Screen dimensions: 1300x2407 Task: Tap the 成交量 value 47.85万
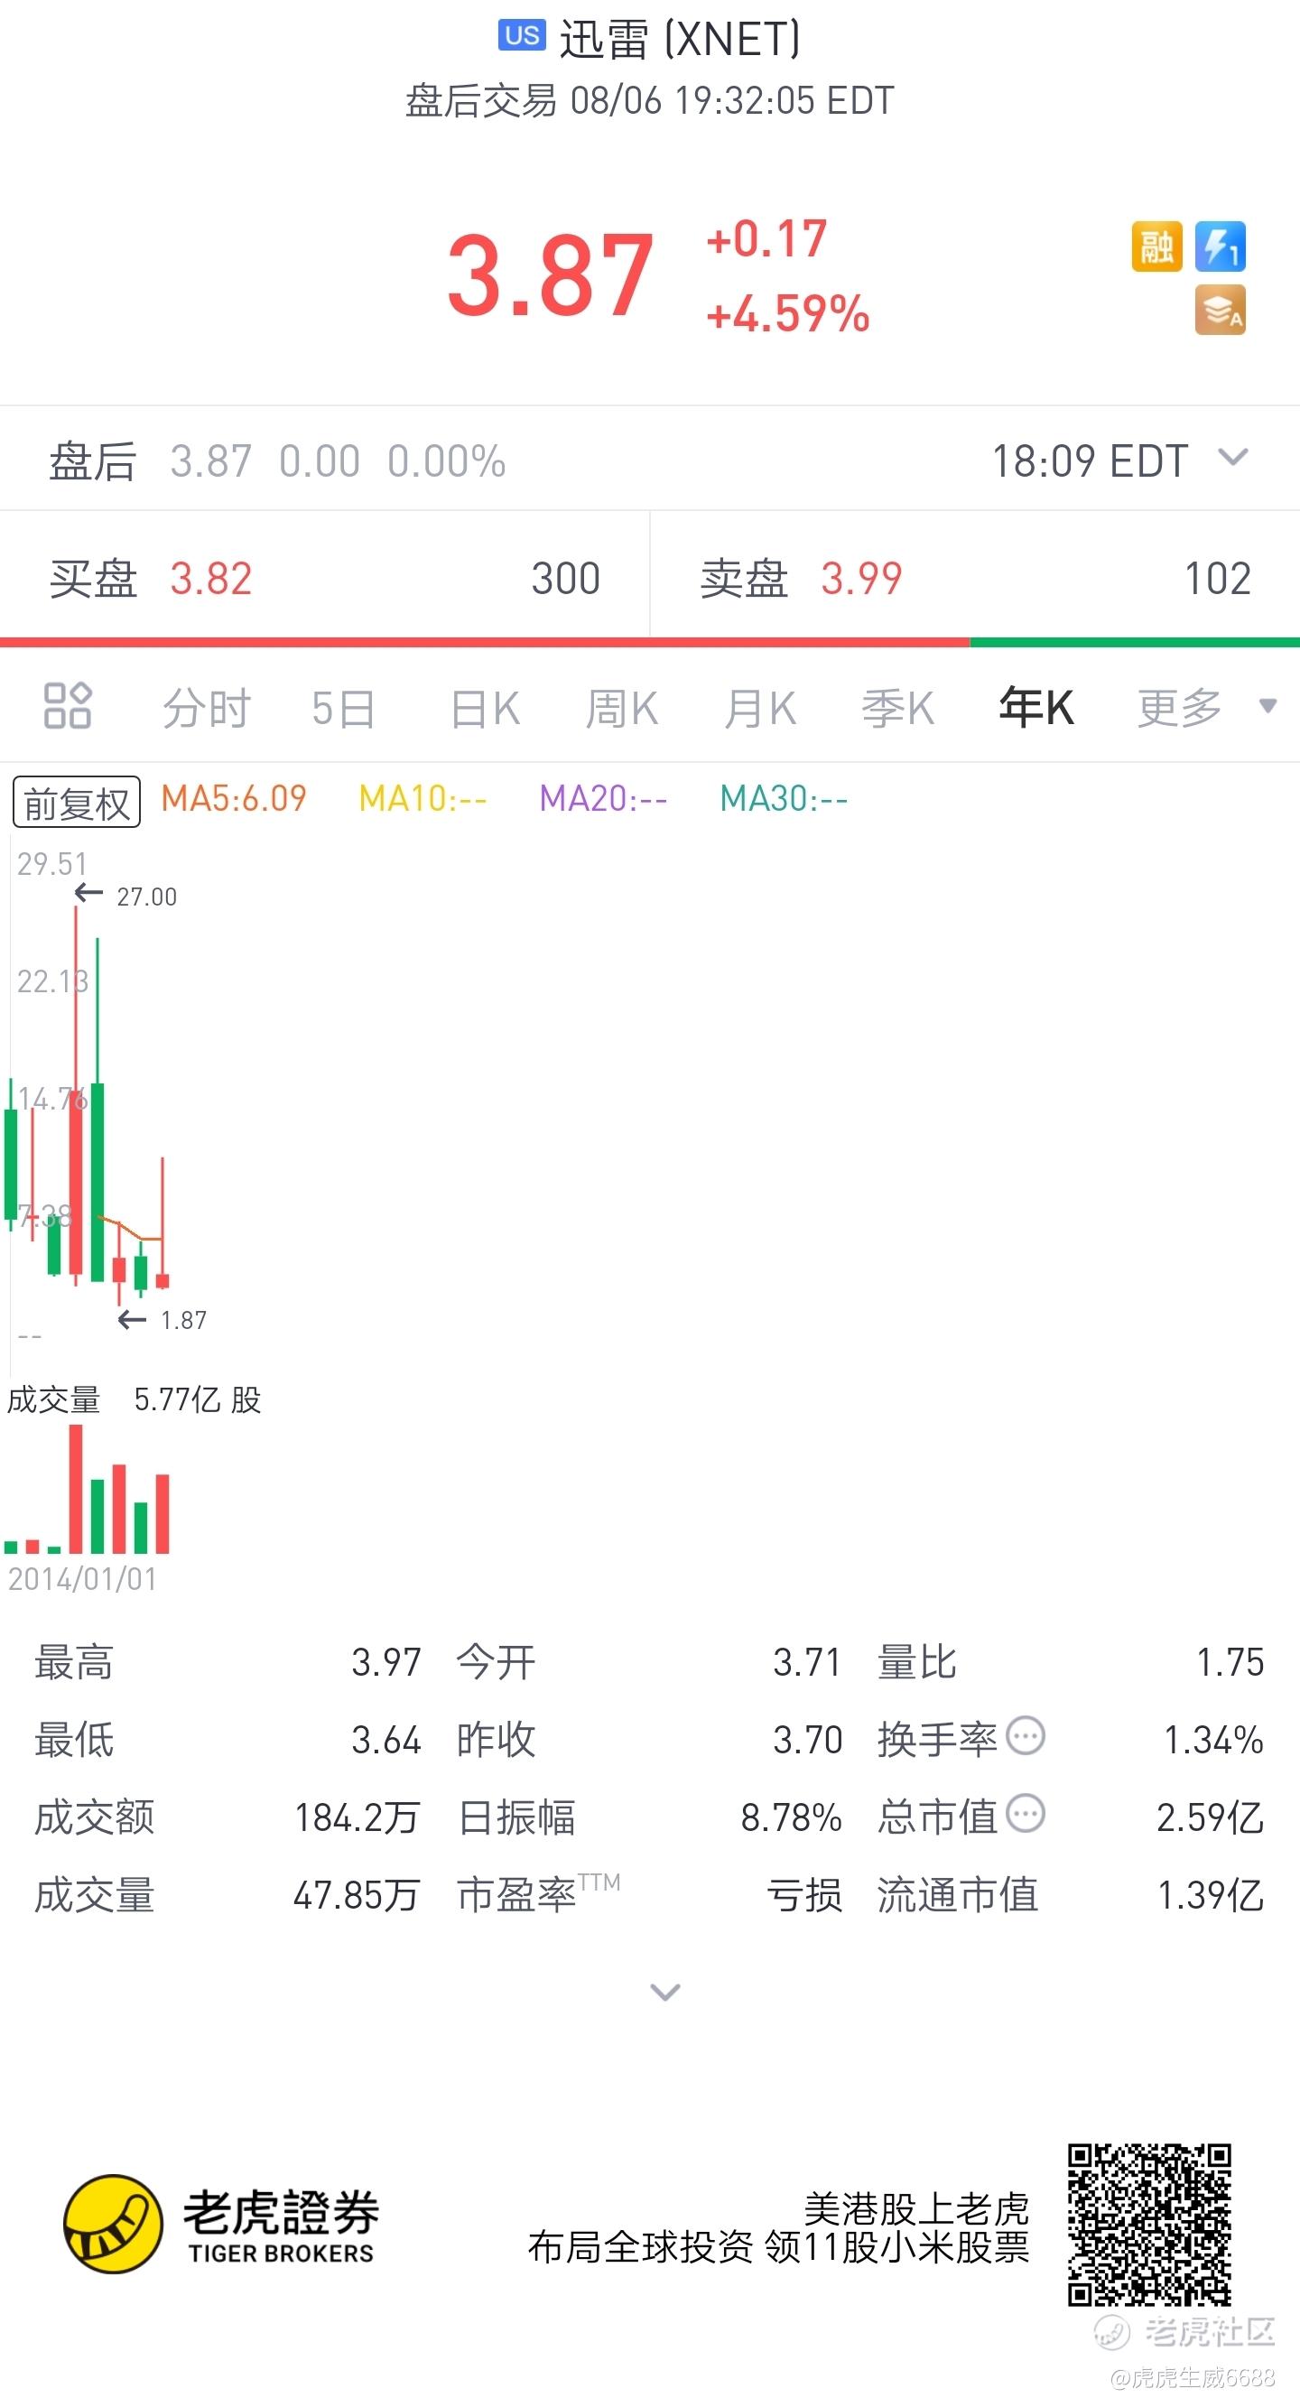coord(356,1895)
